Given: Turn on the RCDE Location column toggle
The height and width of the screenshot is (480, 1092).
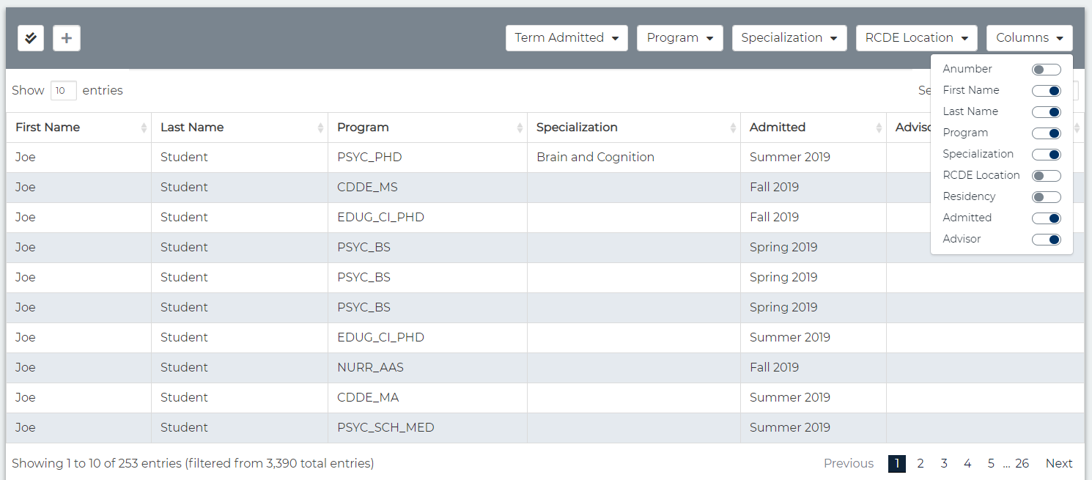Looking at the screenshot, I should point(1046,176).
